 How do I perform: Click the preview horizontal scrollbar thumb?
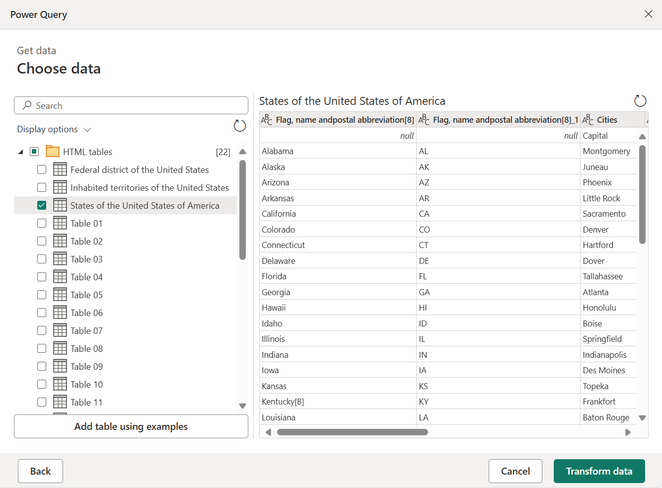pos(353,432)
